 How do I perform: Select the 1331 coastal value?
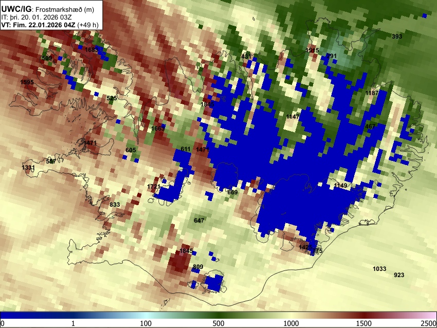point(28,168)
